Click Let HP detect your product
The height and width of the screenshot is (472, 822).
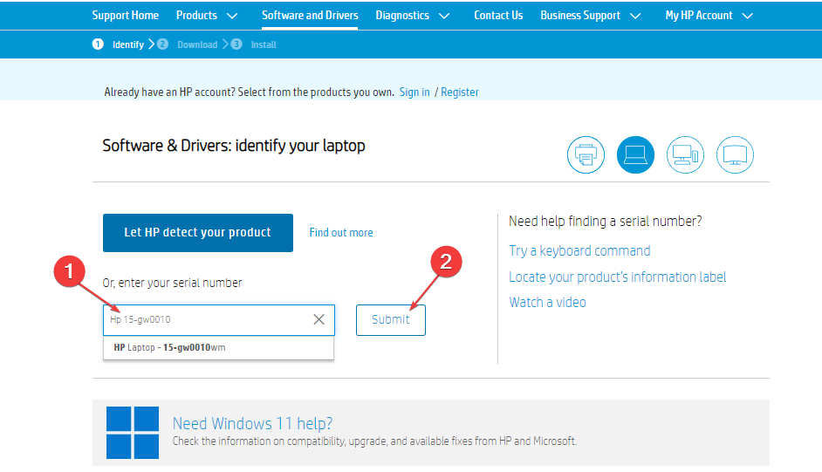point(197,233)
